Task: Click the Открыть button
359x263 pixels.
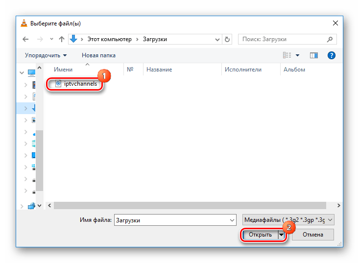Action: [261, 235]
